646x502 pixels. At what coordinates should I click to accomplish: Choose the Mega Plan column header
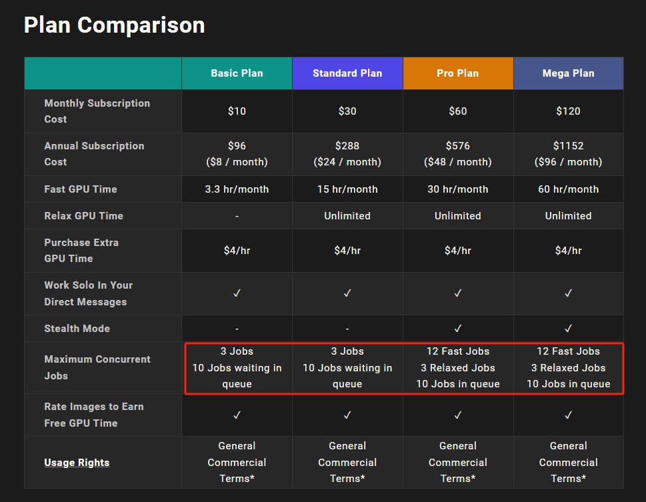pos(568,73)
